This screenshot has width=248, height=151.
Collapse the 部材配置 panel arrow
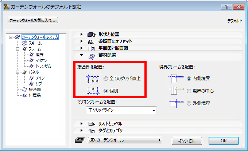click(x=81, y=55)
